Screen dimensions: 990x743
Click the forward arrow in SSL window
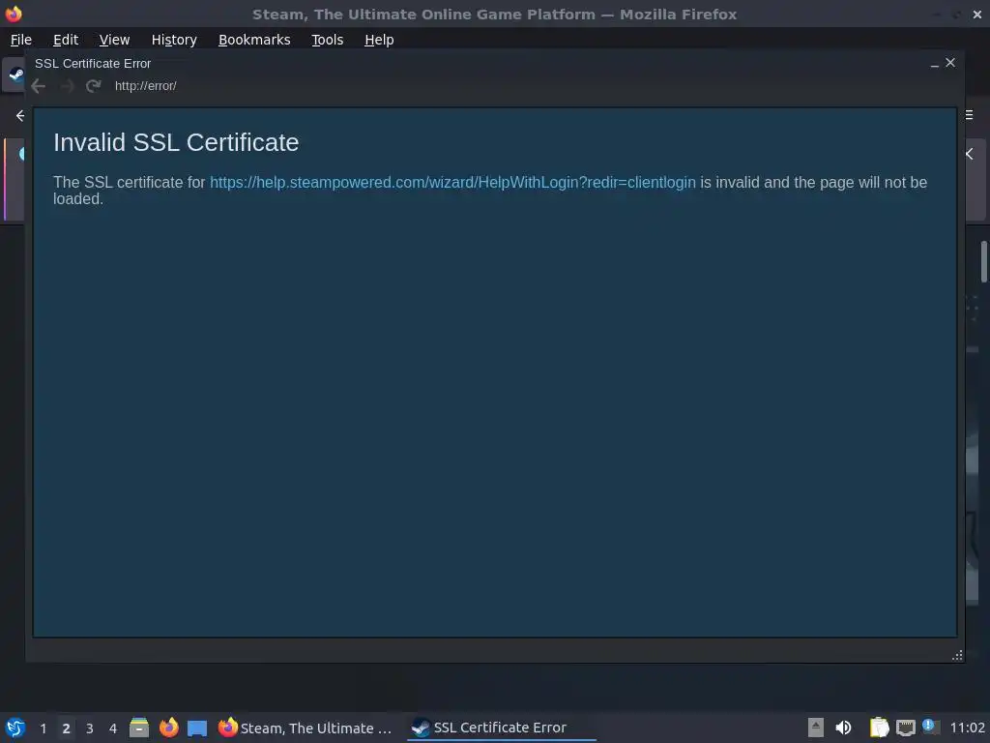(67, 86)
